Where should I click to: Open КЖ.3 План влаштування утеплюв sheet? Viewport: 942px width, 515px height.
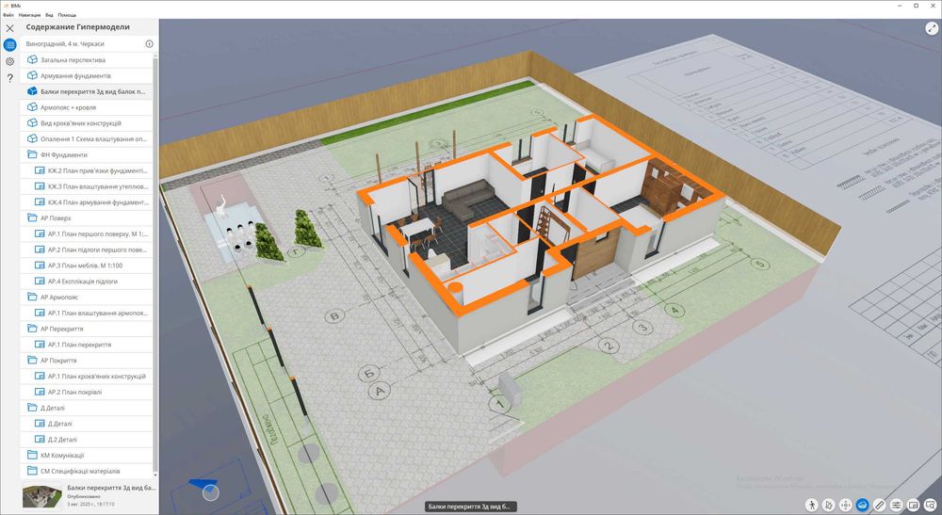(89, 186)
